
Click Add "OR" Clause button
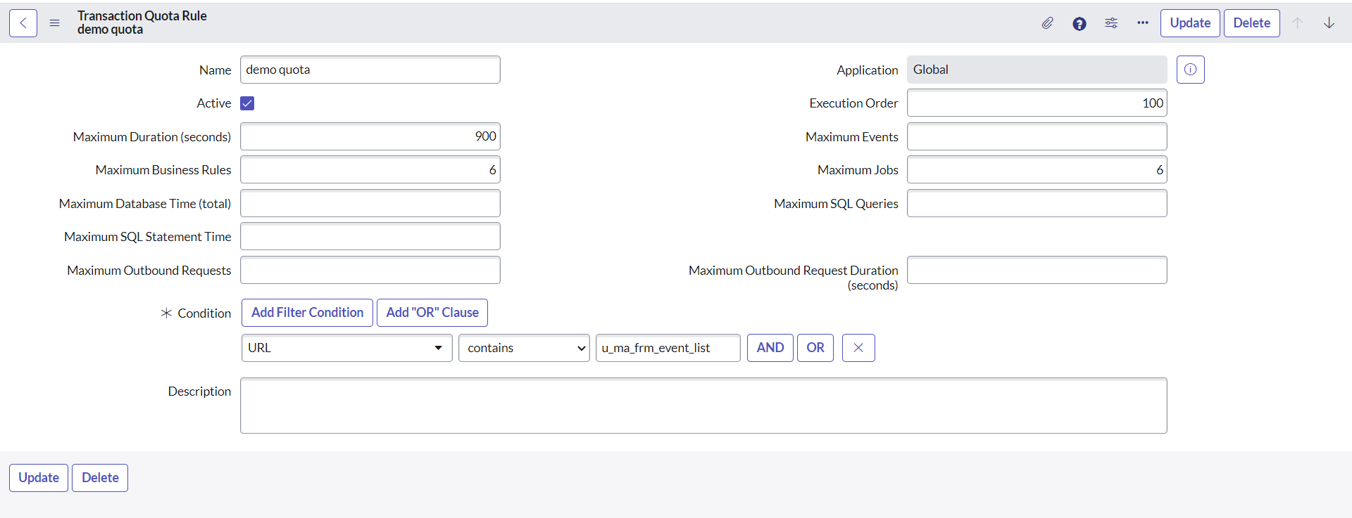click(432, 313)
